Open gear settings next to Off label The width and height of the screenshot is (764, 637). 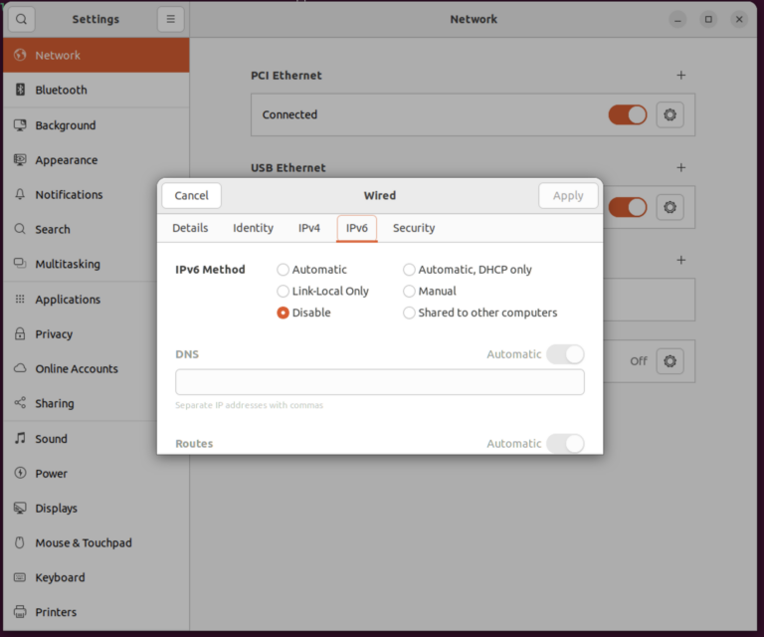tap(669, 360)
